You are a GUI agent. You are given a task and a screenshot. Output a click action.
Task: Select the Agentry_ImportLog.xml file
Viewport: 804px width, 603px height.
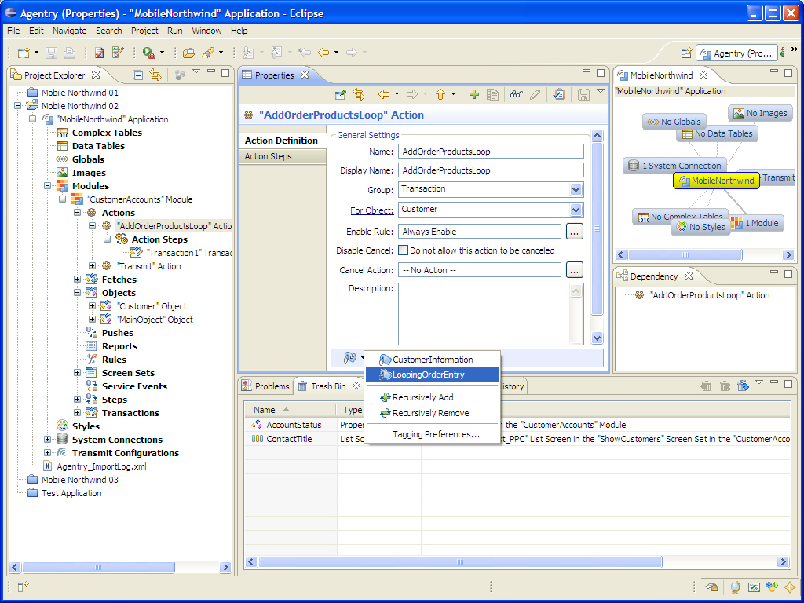101,466
